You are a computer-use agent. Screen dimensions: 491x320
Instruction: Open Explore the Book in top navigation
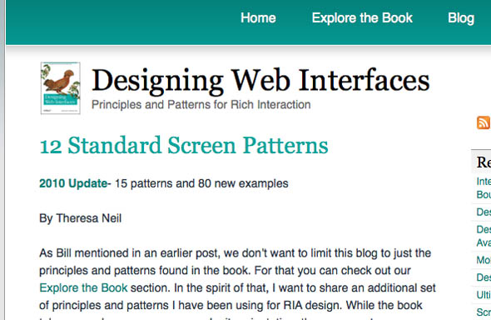pyautogui.click(x=362, y=17)
